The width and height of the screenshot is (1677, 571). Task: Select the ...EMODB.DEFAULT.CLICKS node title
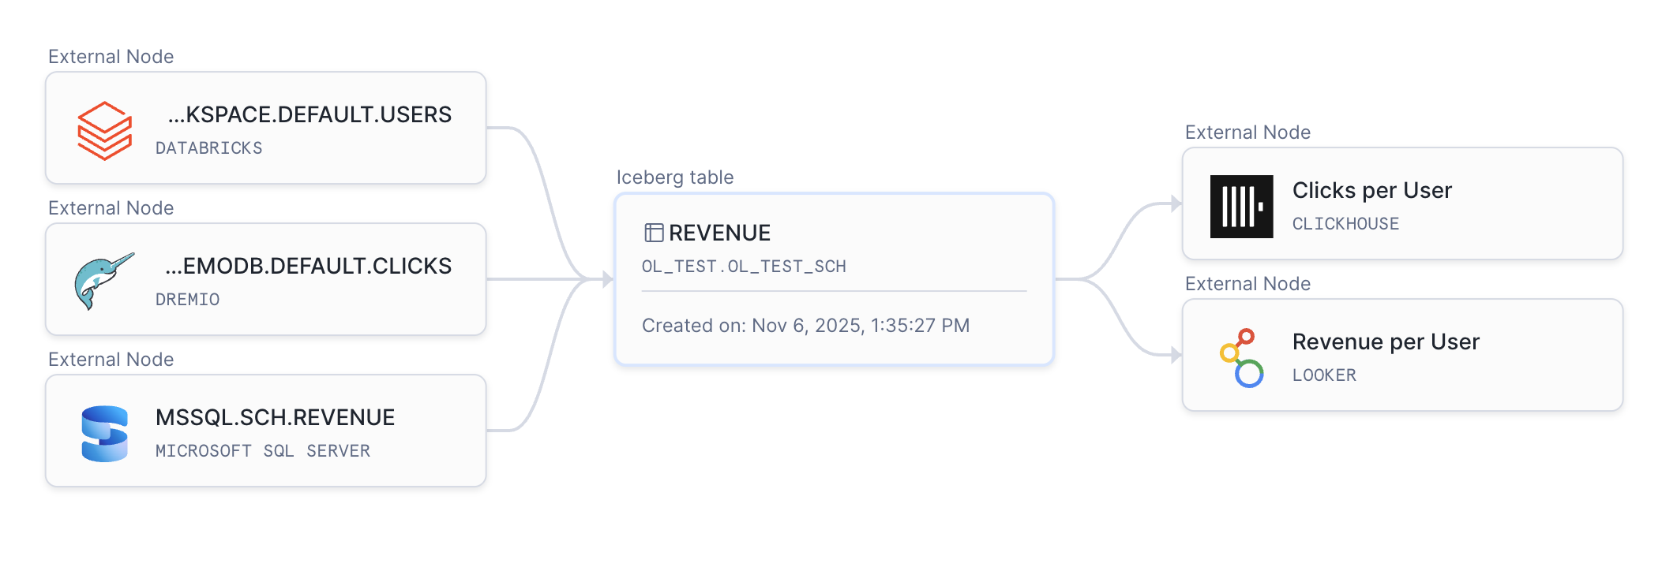click(308, 267)
